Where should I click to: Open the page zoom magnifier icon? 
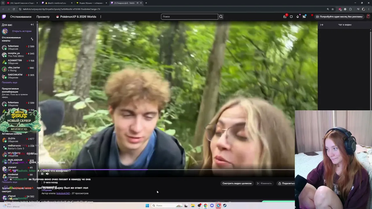pos(328,9)
